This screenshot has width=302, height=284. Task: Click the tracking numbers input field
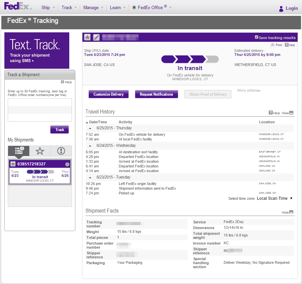click(40, 110)
